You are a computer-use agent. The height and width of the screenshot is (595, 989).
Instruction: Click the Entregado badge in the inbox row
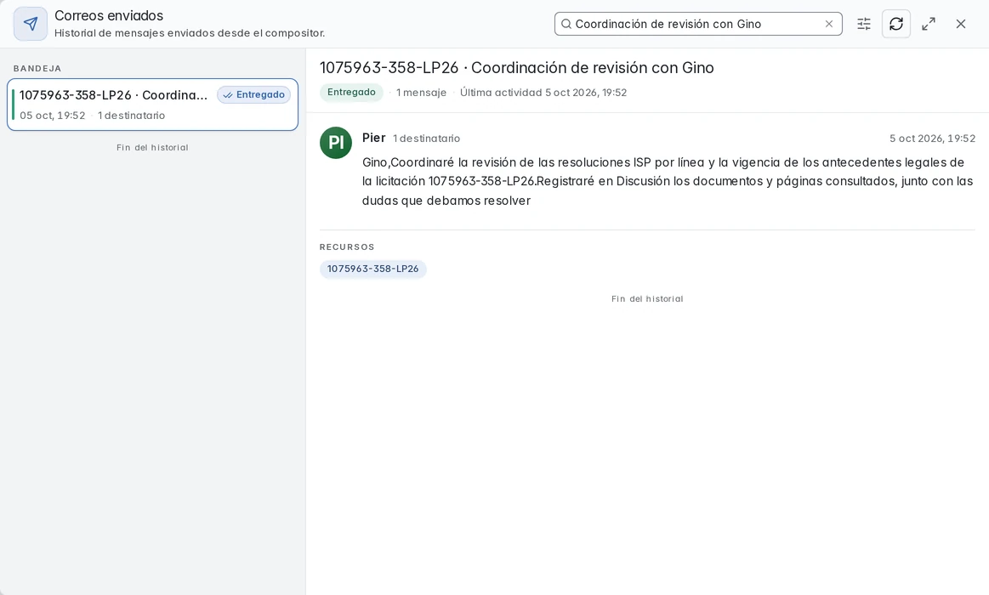[x=253, y=94]
